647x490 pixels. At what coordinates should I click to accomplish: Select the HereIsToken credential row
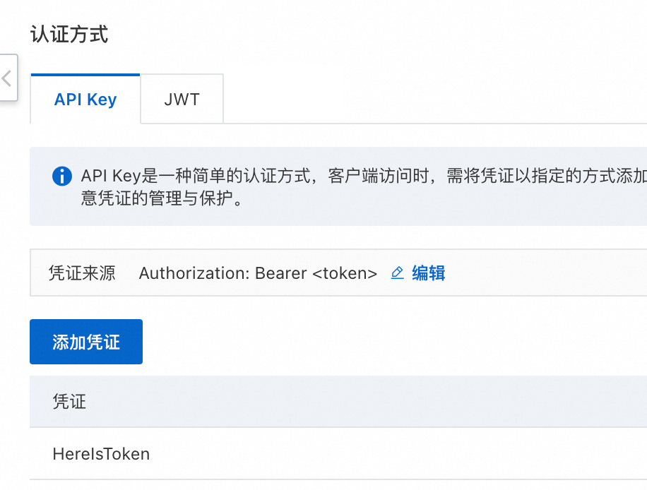[x=338, y=454]
